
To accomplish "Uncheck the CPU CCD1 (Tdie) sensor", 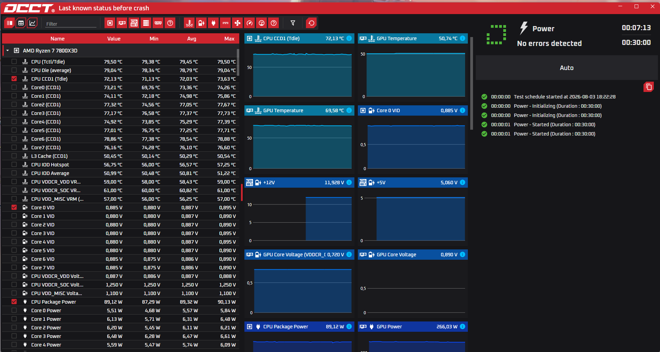I will 14,79.
